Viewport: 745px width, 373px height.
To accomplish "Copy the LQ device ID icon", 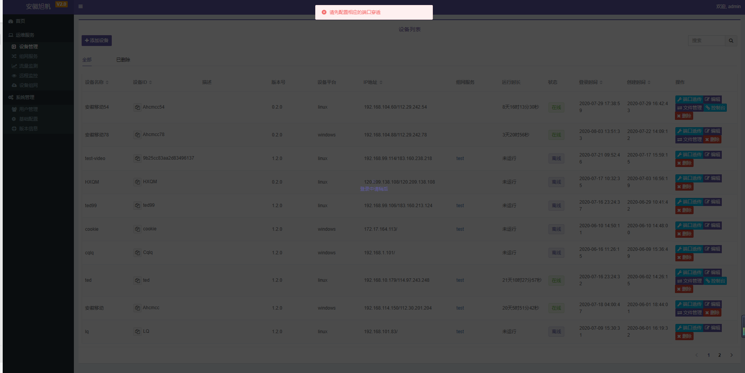I will [137, 332].
